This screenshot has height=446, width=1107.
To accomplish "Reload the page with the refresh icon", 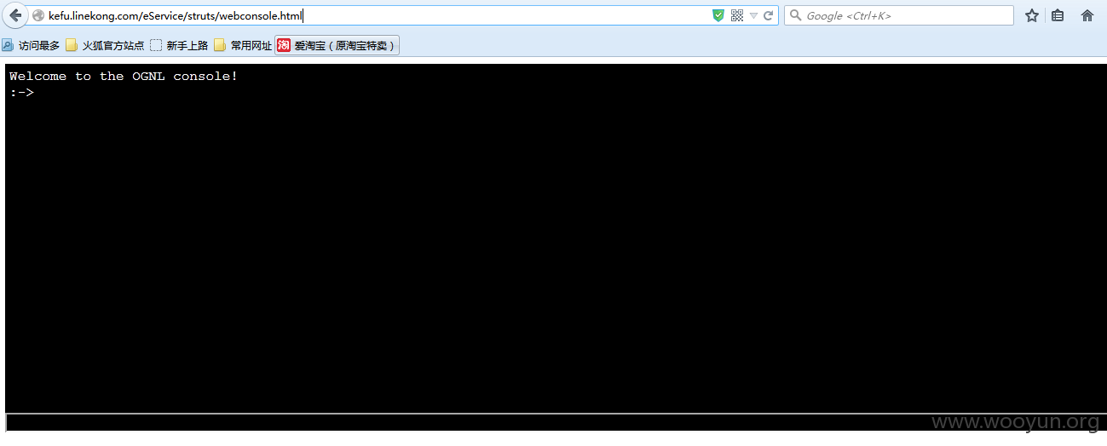I will click(x=769, y=15).
